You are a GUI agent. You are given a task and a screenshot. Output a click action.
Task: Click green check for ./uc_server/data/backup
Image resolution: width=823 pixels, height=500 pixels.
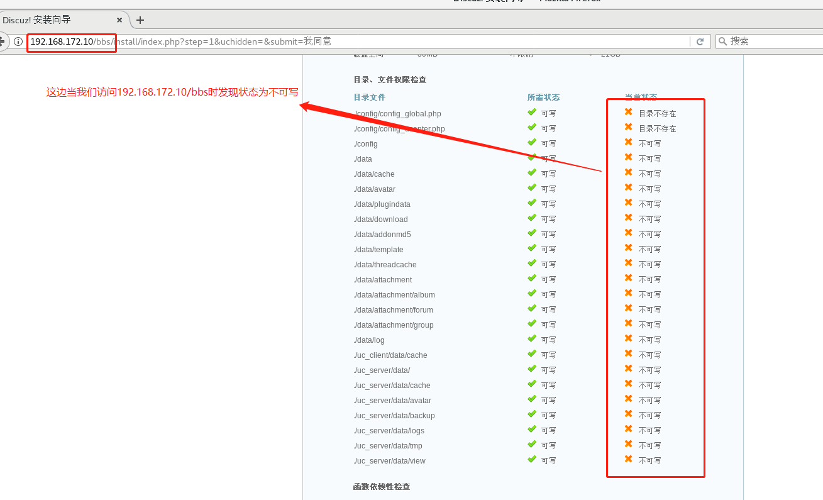tap(532, 414)
